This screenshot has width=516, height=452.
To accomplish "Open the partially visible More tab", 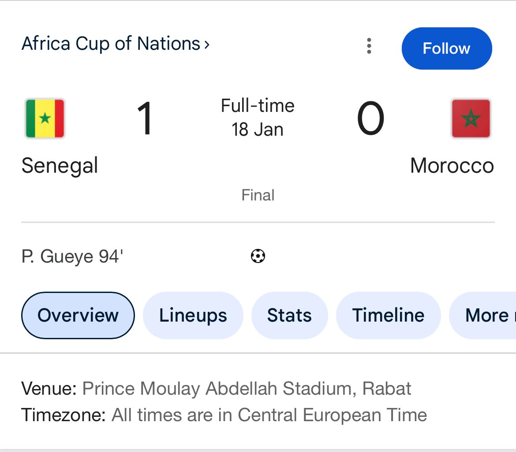I will point(485,315).
